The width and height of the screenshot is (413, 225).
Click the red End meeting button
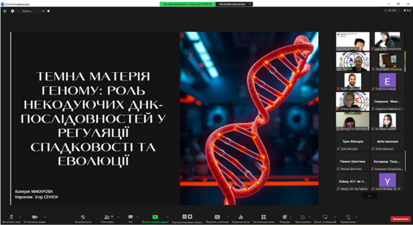click(401, 219)
